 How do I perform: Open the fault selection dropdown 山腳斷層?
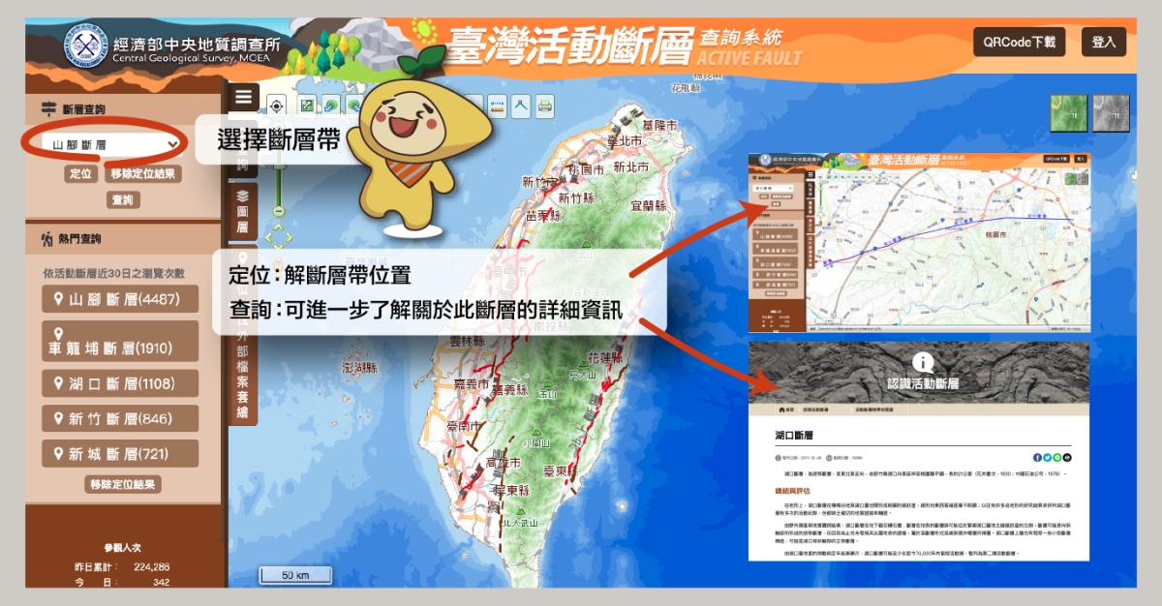pyautogui.click(x=111, y=144)
